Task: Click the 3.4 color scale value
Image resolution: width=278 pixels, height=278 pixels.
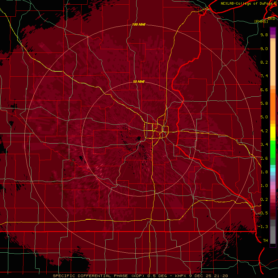Action: pos(264,144)
